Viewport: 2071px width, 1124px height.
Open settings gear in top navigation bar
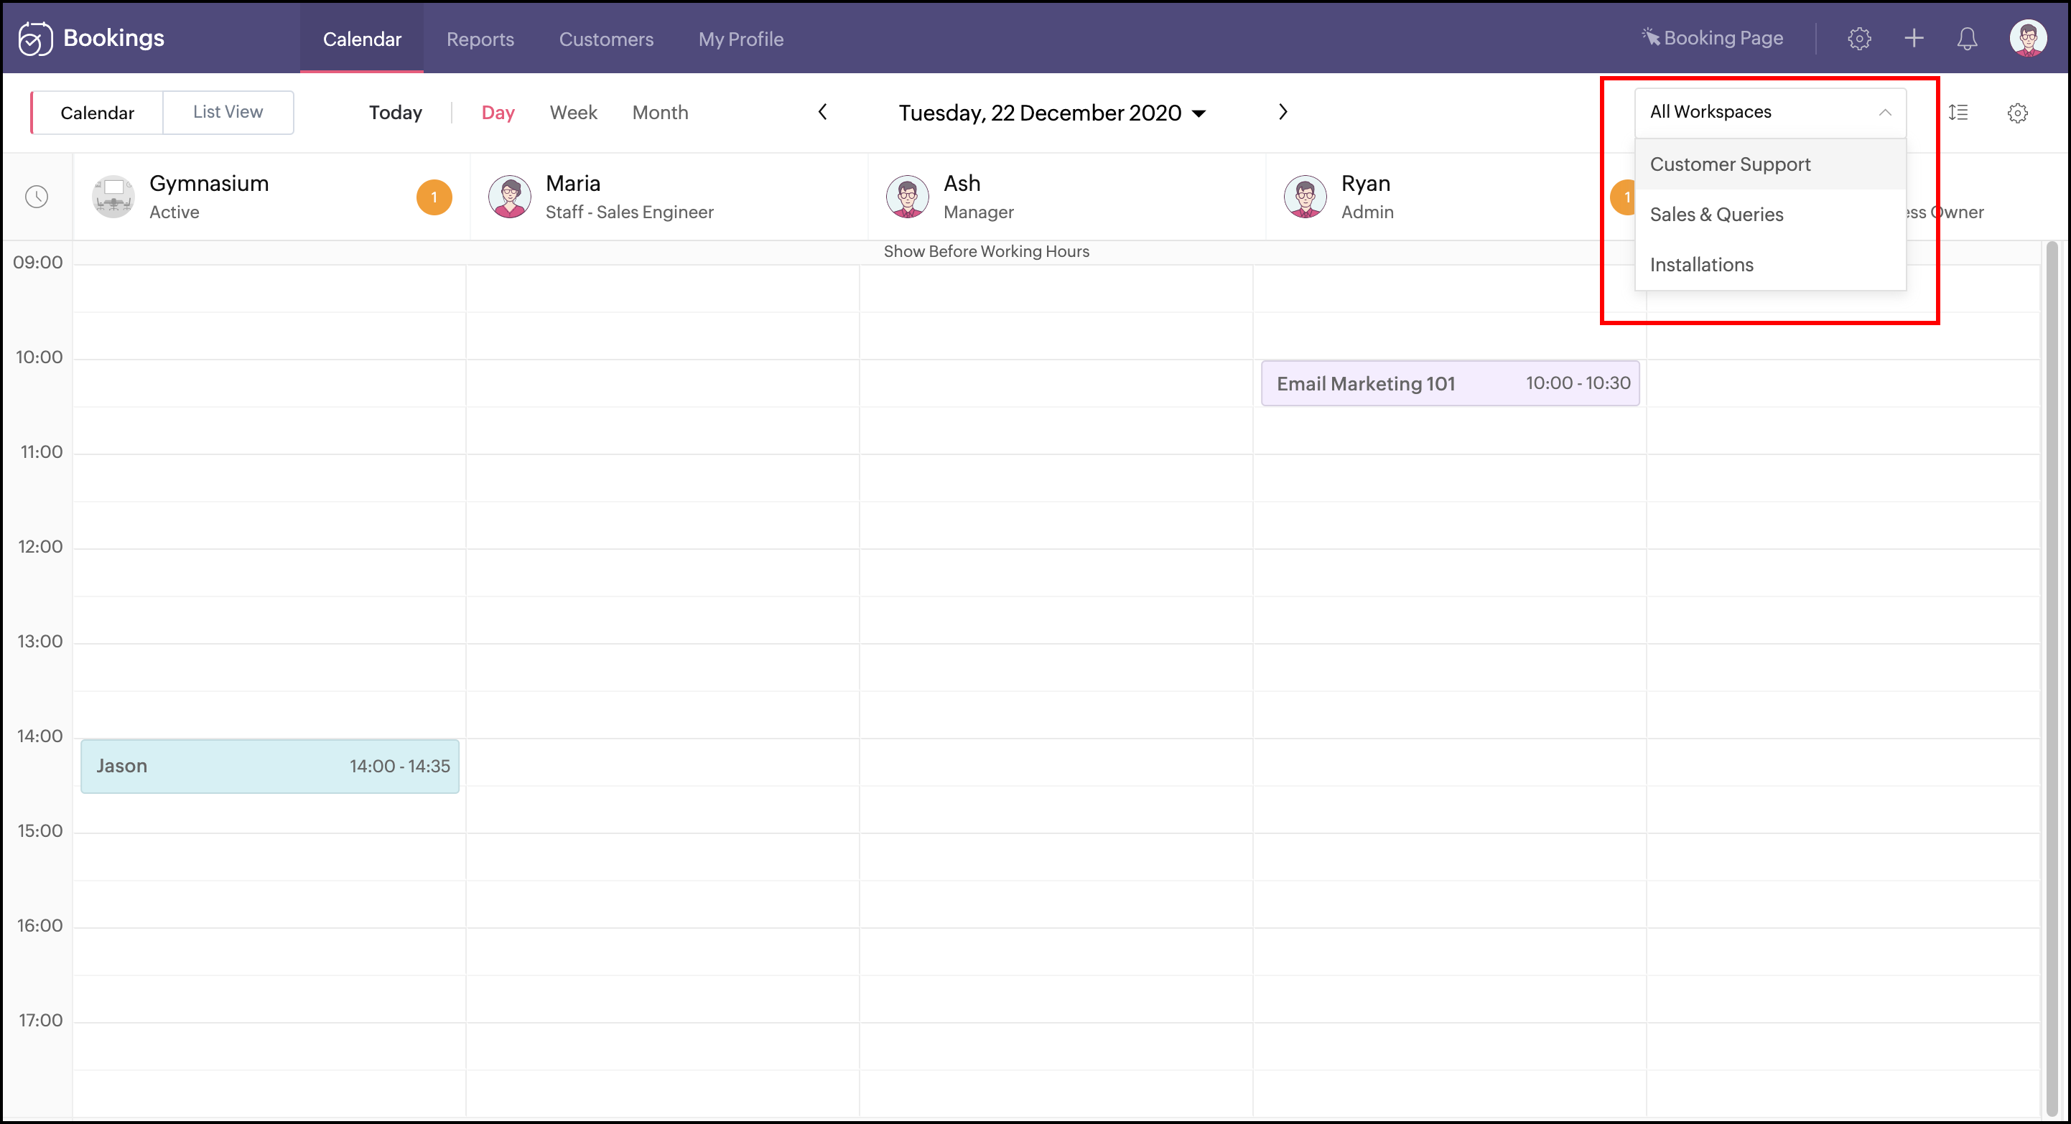(1858, 39)
